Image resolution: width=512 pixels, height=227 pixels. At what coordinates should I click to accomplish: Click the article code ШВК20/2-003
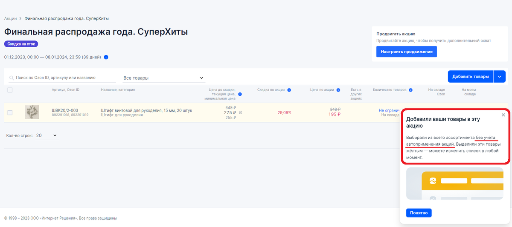tap(65, 110)
